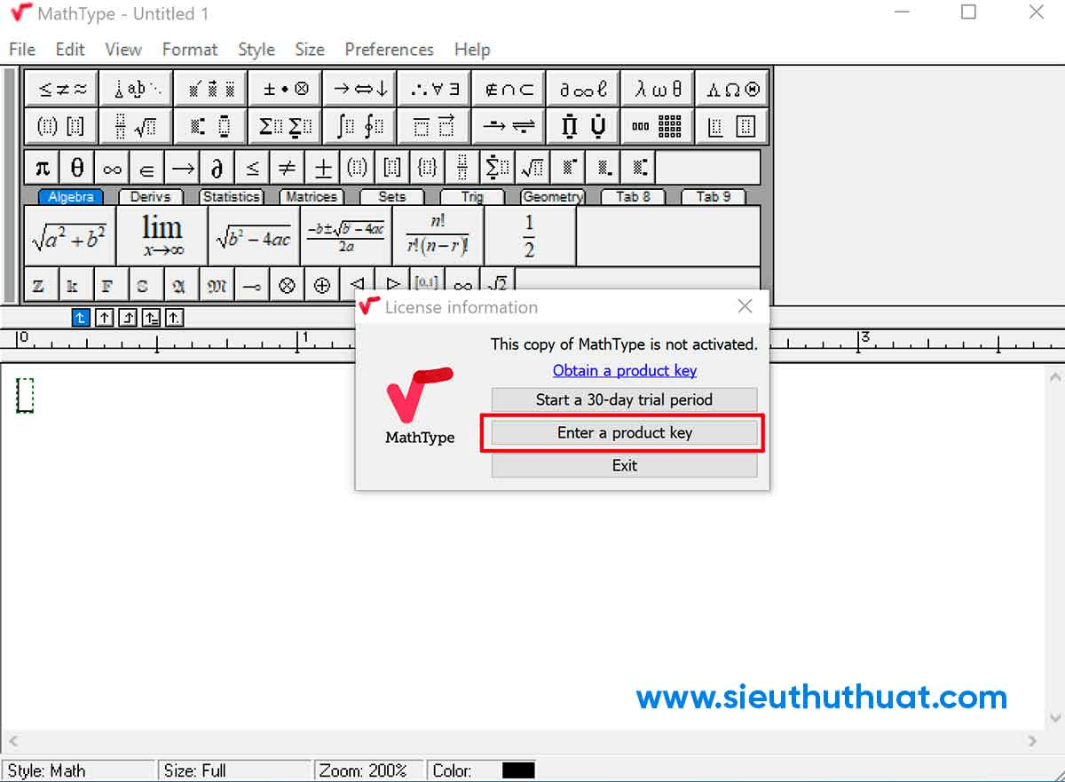
Task: Open the operator symbols palette (±•⊗)
Action: click(x=286, y=89)
